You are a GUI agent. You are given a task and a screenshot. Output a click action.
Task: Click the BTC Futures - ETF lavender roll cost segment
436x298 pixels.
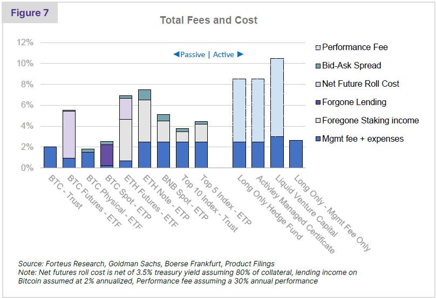69,135
